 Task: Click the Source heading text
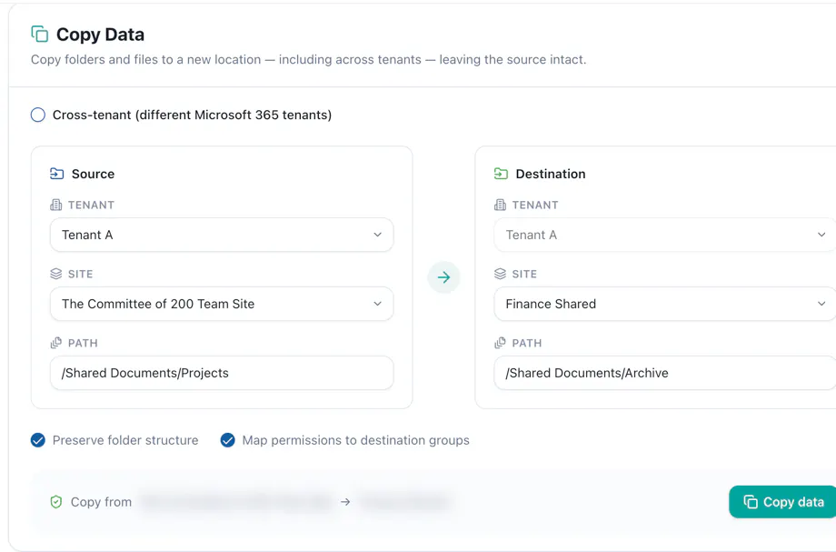click(x=93, y=174)
